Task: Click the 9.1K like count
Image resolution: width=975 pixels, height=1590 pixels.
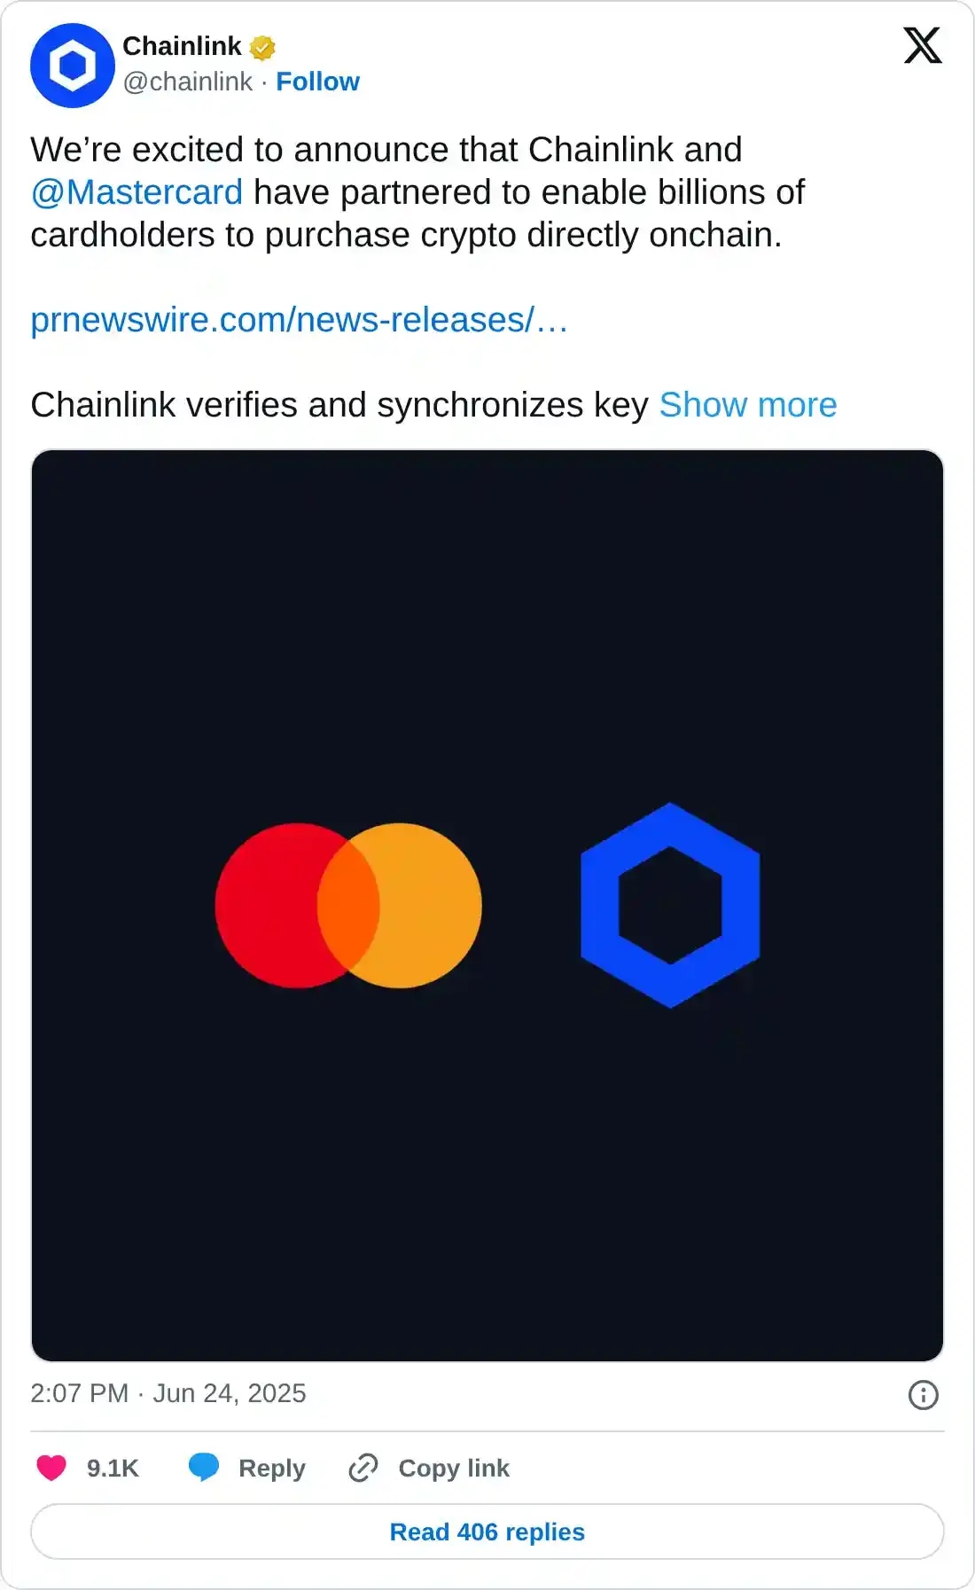Action: [113, 1468]
